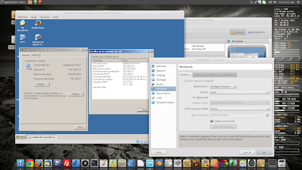
Task: Launch FileZilla from the dock
Action: click(x=67, y=163)
